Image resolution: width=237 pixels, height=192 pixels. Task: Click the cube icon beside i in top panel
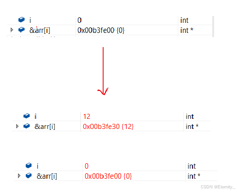point(22,20)
